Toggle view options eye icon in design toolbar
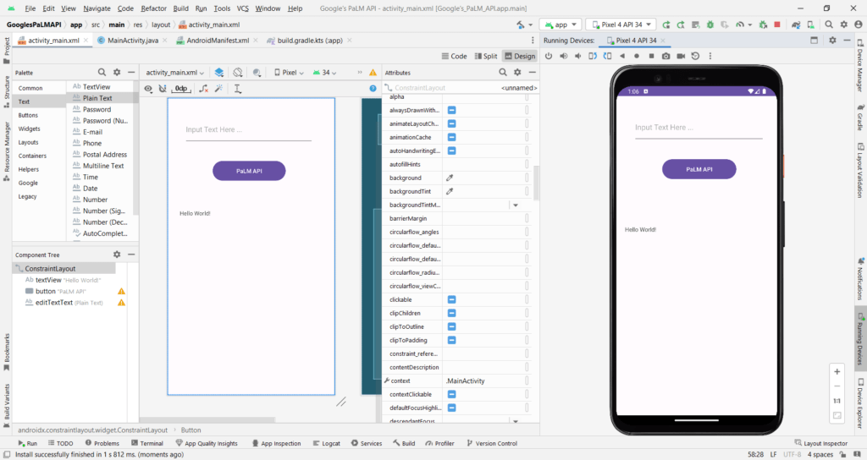 148,88
